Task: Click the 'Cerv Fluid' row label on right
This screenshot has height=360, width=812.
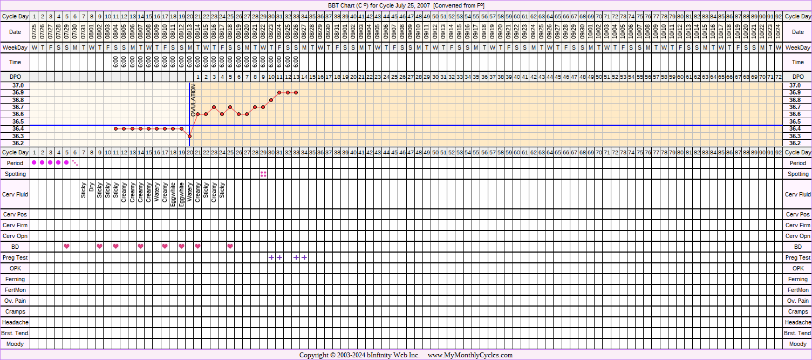Action: 797,194
